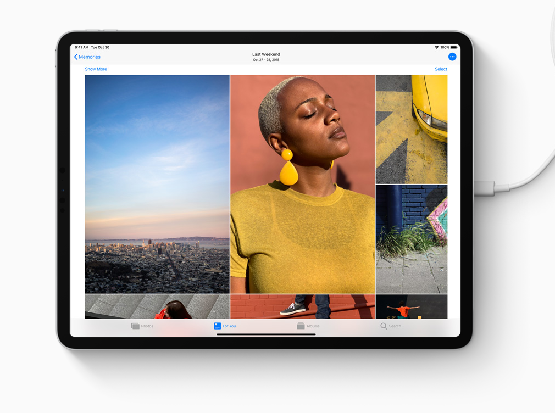Tap the battery status icon
This screenshot has height=413, width=555.
click(454, 47)
